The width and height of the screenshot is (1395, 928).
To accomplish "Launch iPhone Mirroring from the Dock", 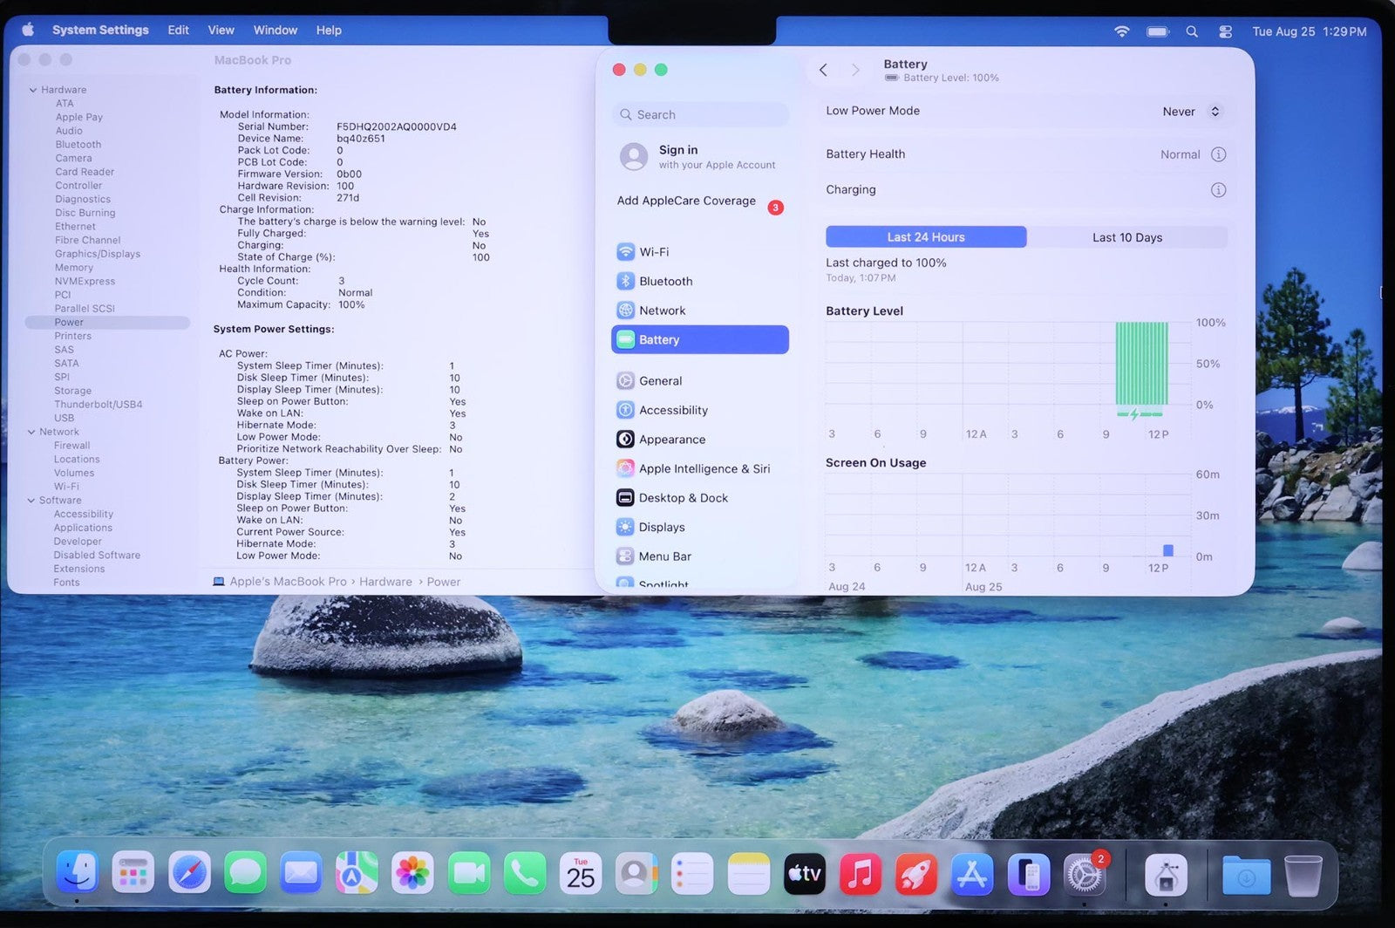I will (1028, 873).
